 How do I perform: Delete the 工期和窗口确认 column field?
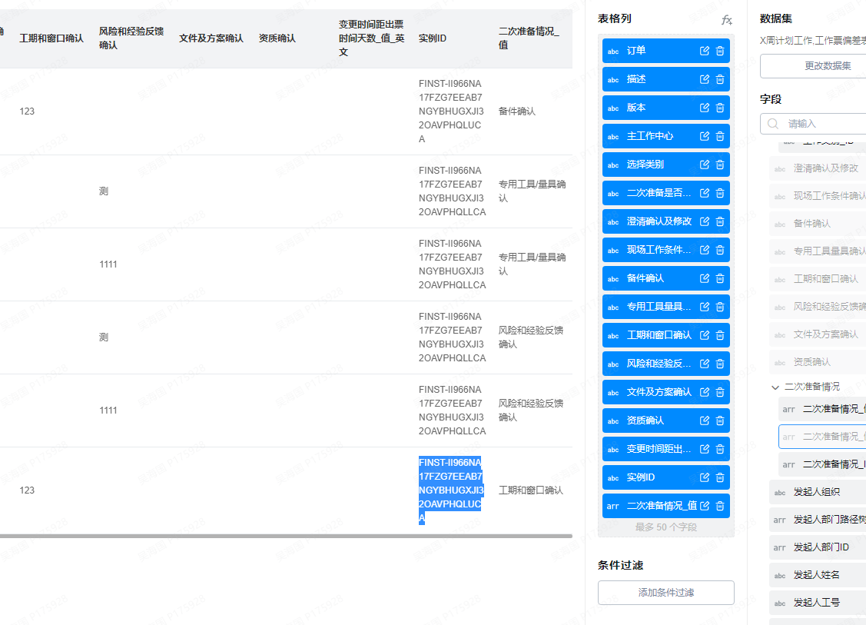(720, 335)
